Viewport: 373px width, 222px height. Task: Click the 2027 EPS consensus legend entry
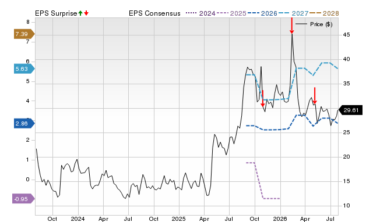point(293,13)
